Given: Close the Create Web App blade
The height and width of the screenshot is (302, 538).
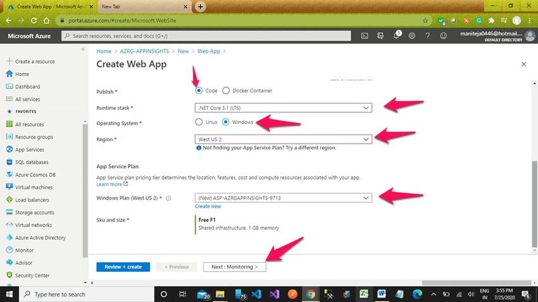Looking at the screenshot, I should [x=523, y=64].
